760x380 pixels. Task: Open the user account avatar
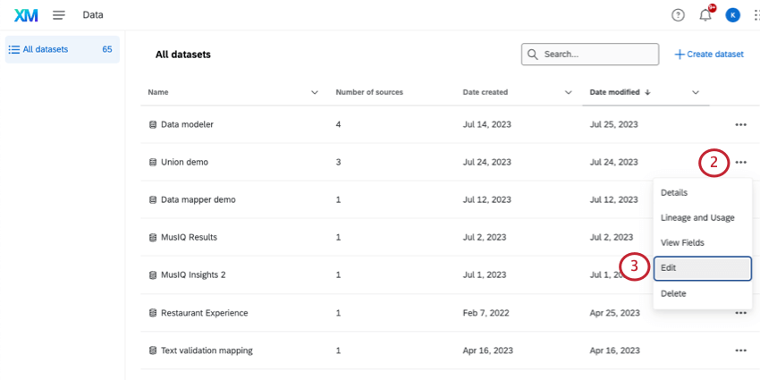click(732, 15)
